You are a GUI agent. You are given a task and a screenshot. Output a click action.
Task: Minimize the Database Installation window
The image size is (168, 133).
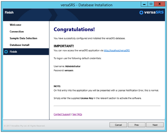coord(144,4)
